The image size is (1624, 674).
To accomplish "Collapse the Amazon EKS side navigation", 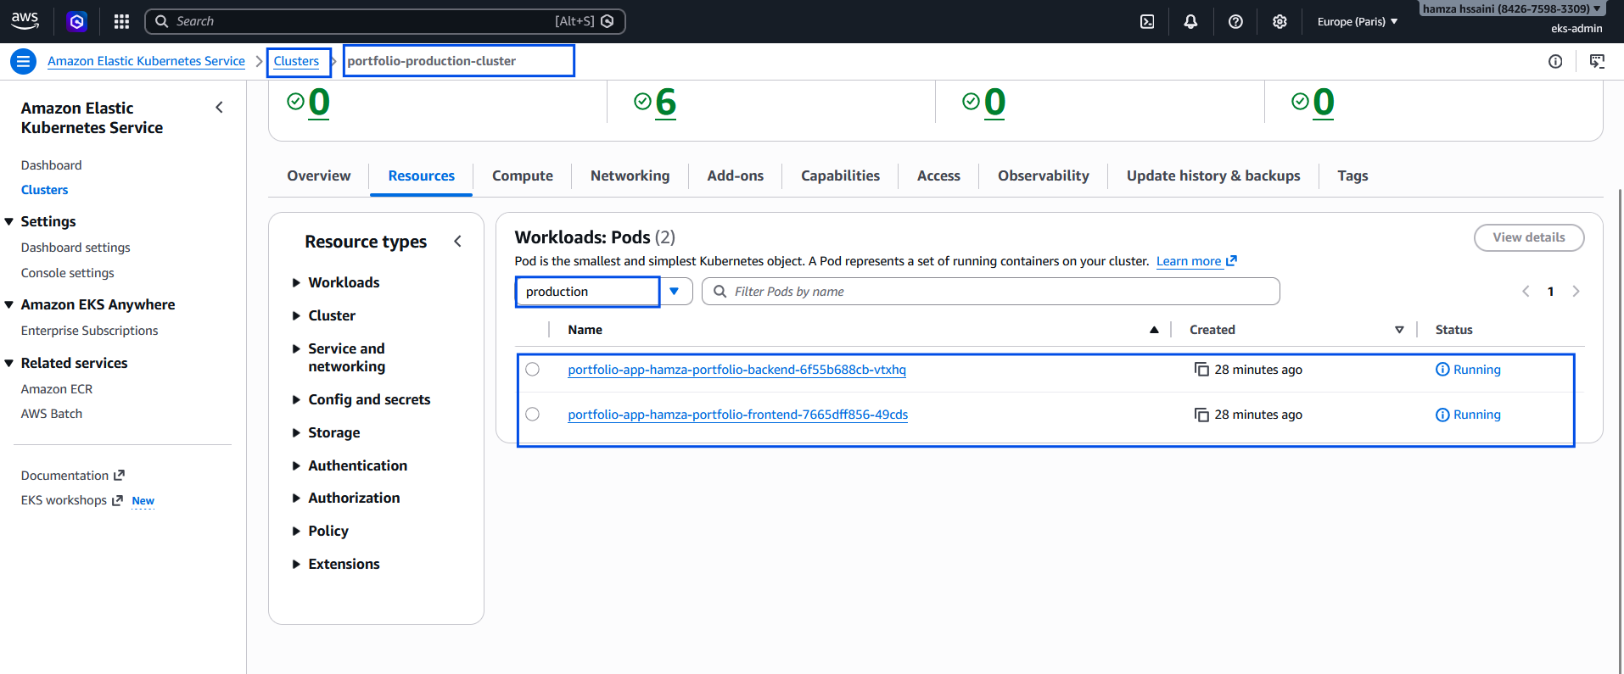I will pyautogui.click(x=220, y=108).
